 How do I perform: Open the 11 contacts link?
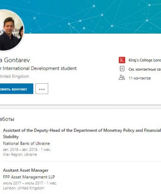(140, 78)
